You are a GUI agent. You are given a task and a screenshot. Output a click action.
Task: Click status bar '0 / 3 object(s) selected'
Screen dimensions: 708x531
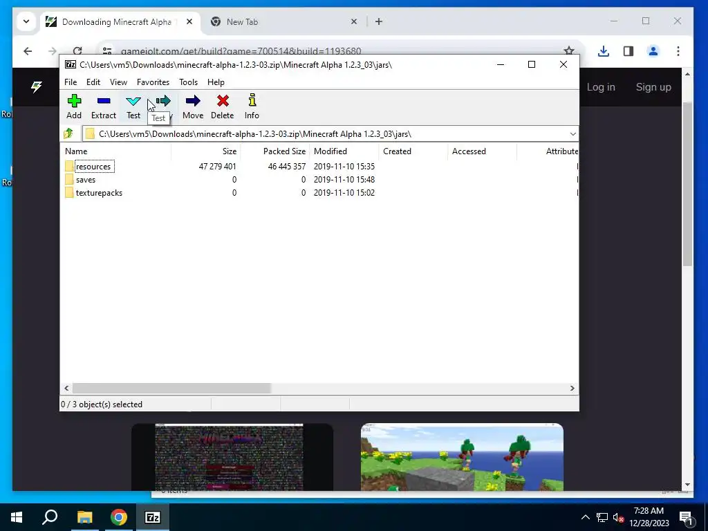tap(102, 404)
